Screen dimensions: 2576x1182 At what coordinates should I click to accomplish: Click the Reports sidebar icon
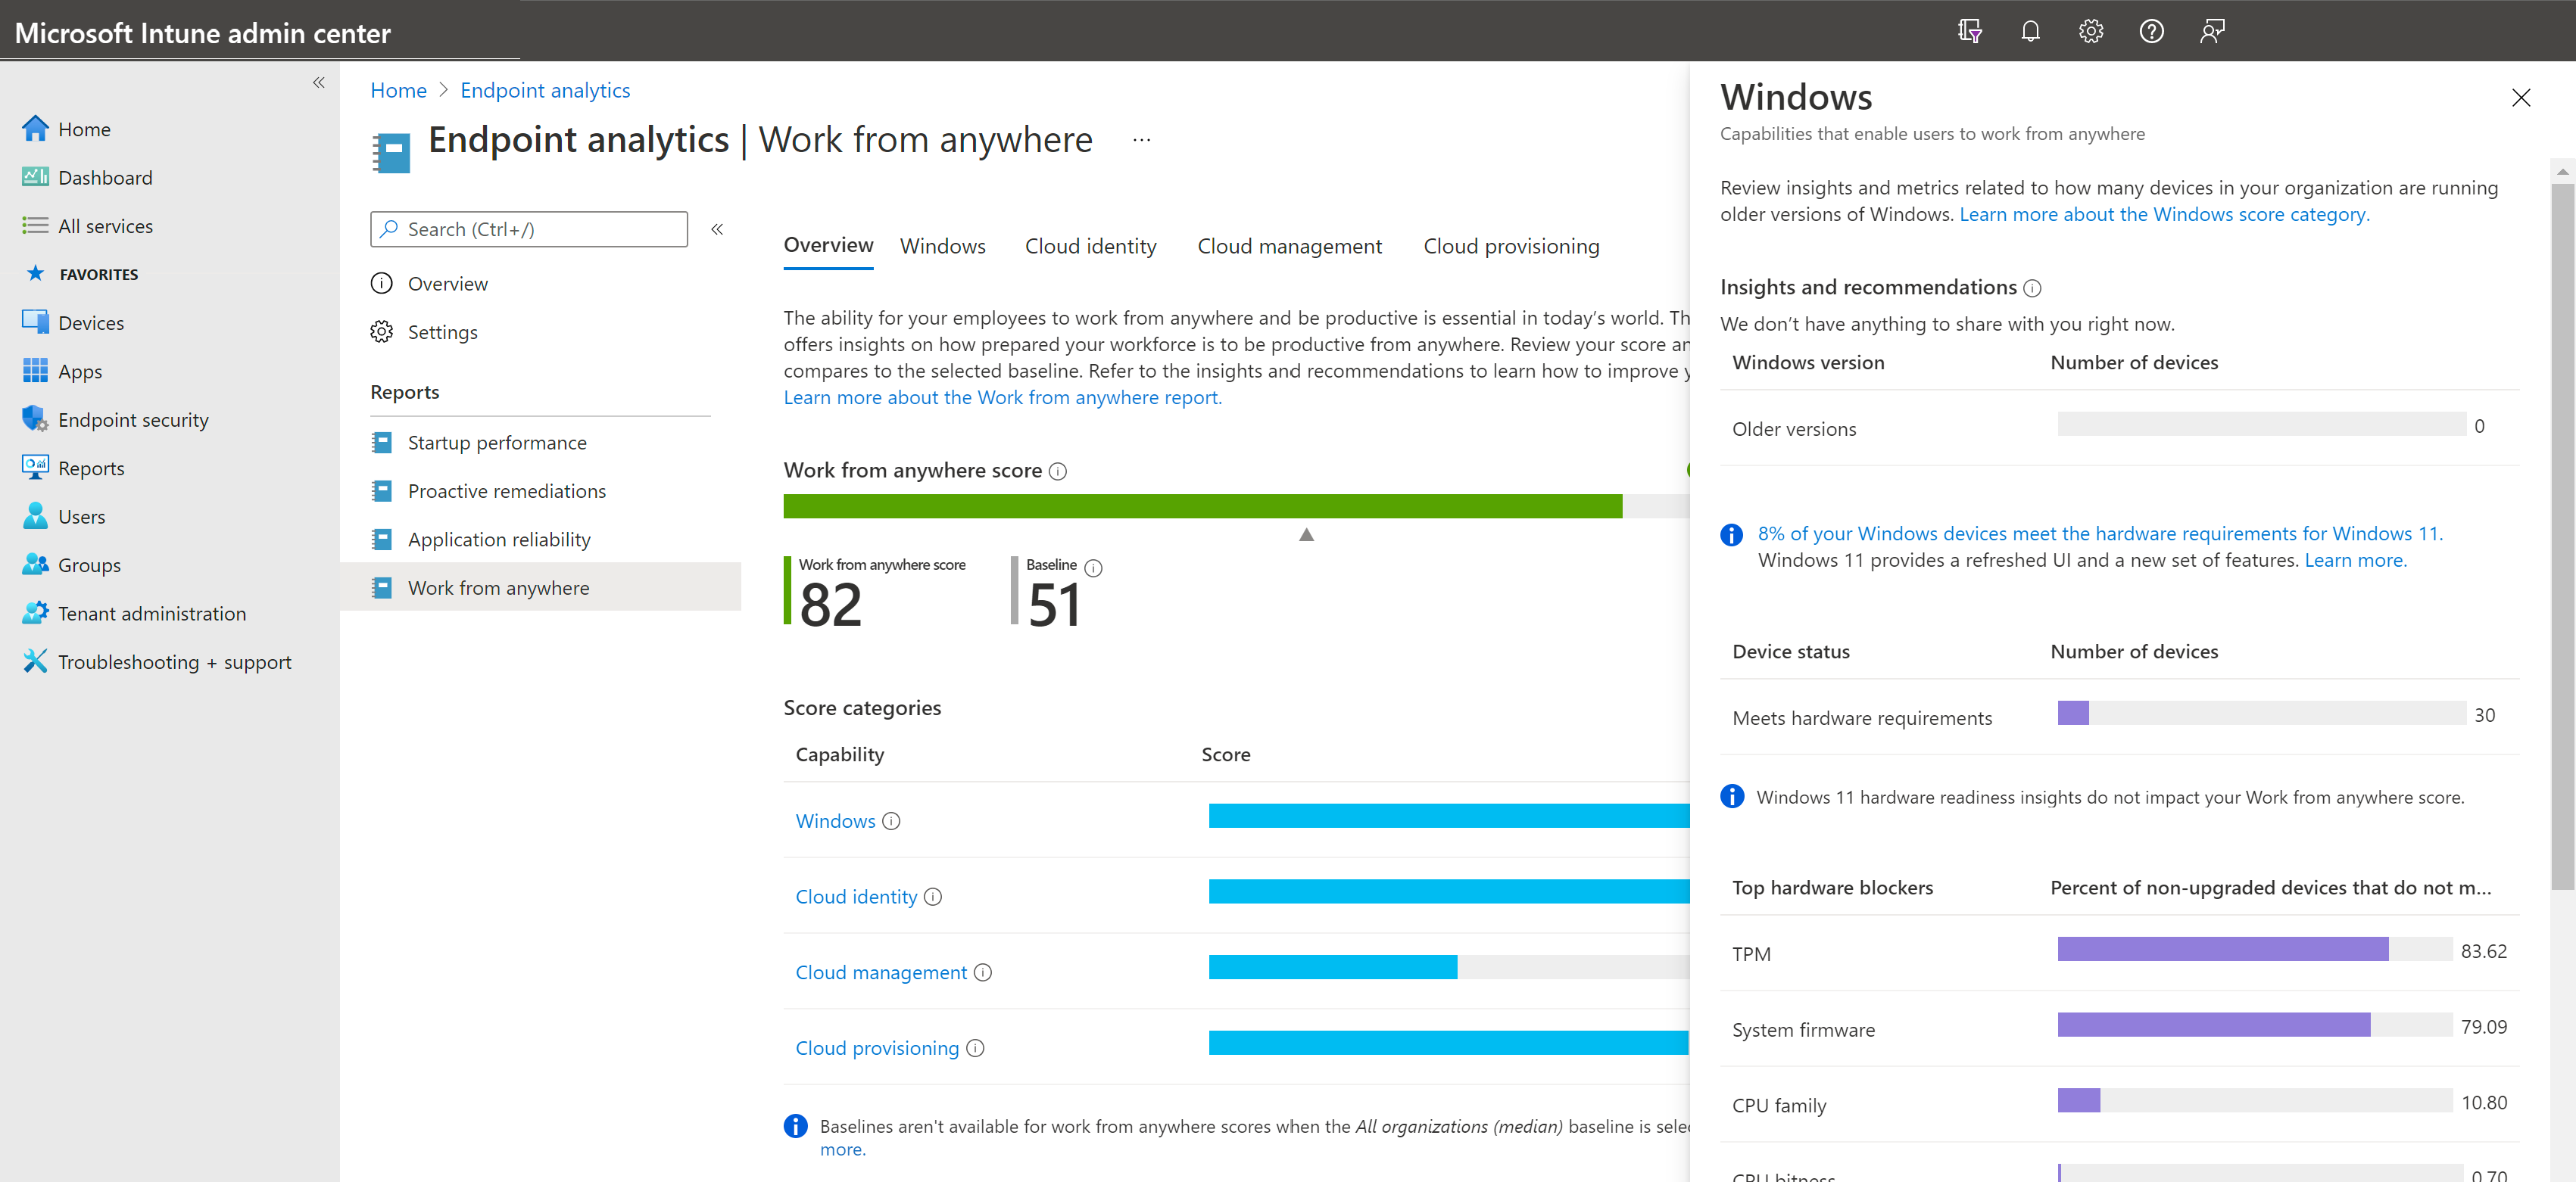[x=35, y=466]
